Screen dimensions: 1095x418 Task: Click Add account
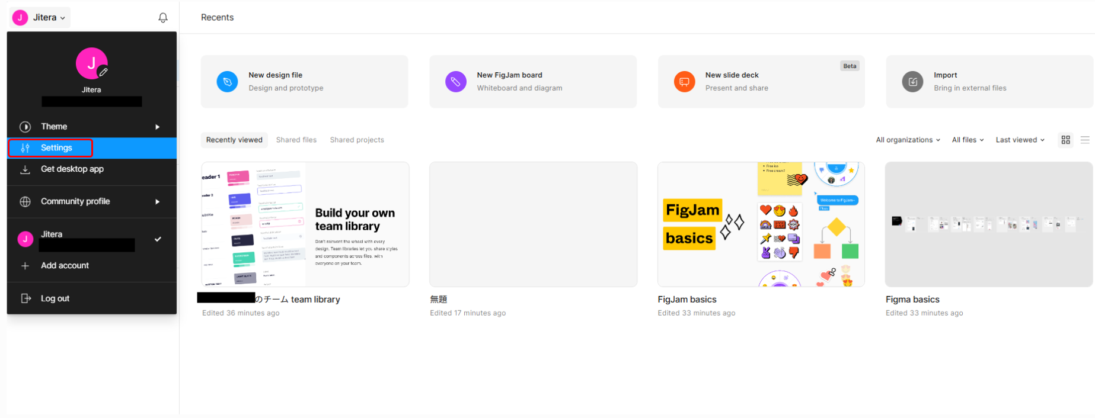[65, 266]
